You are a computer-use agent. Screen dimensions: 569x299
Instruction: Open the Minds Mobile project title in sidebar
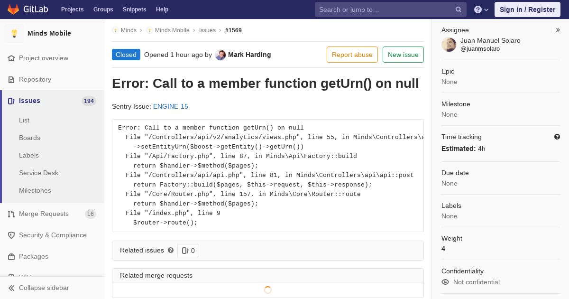pos(49,33)
